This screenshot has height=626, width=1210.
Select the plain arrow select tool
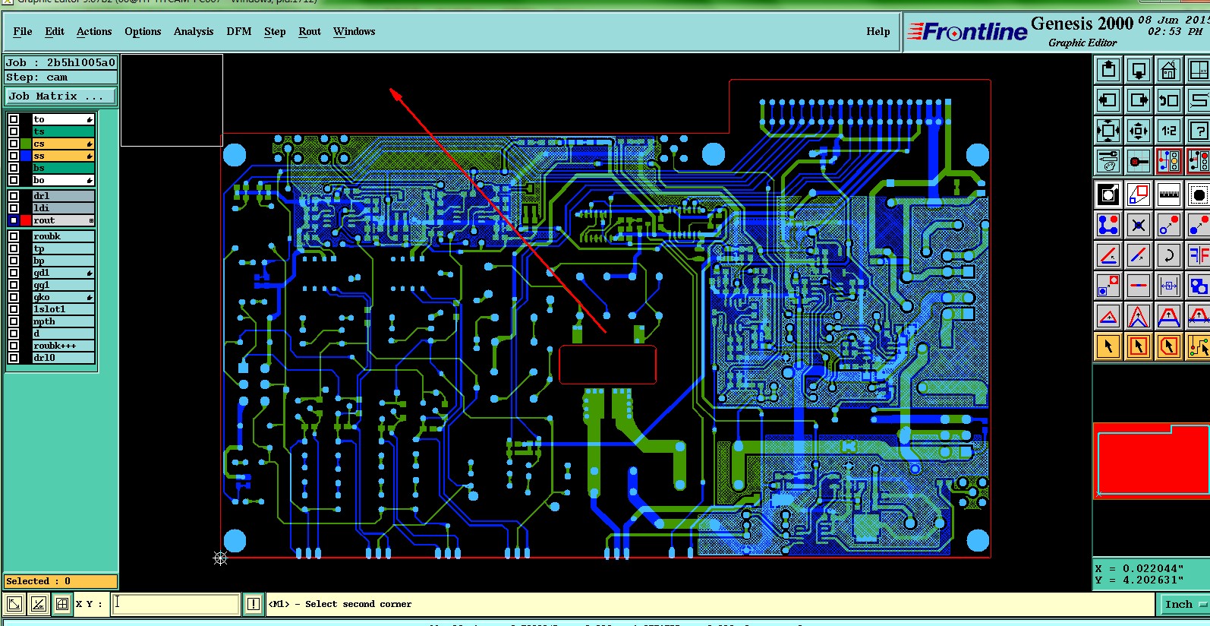click(1108, 346)
